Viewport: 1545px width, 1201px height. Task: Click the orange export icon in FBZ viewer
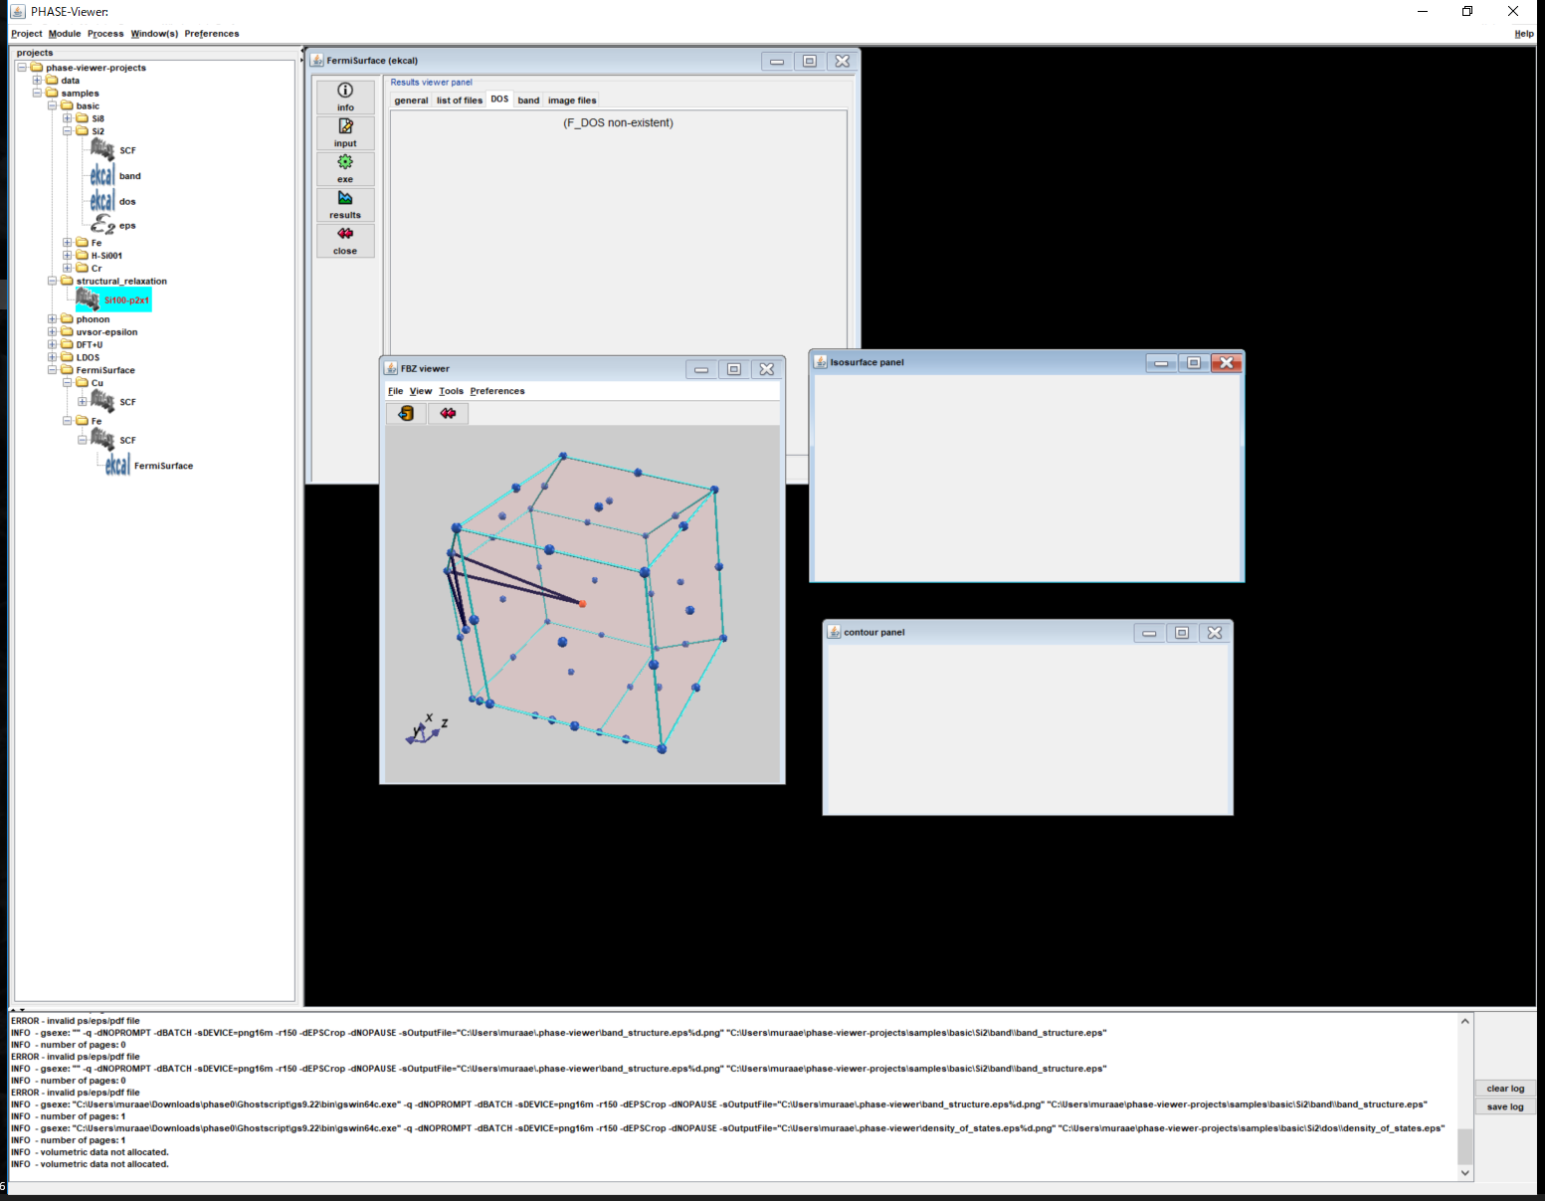[406, 413]
